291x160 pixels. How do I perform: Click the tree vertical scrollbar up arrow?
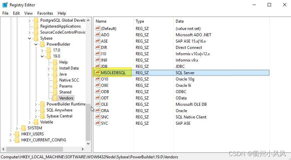[x=88, y=20]
